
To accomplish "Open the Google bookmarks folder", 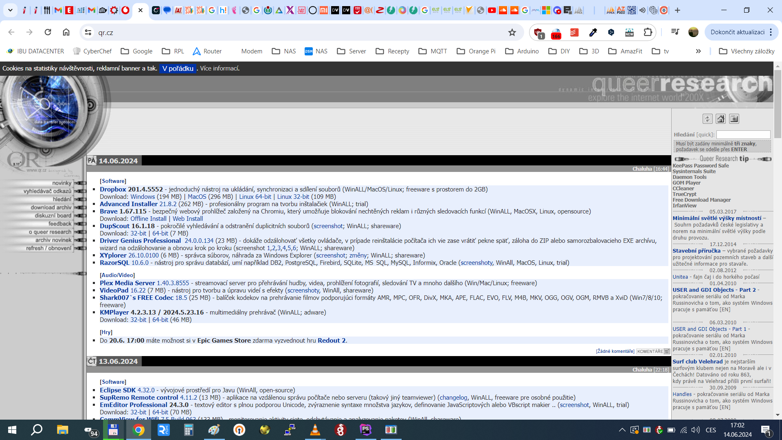I will coord(136,51).
